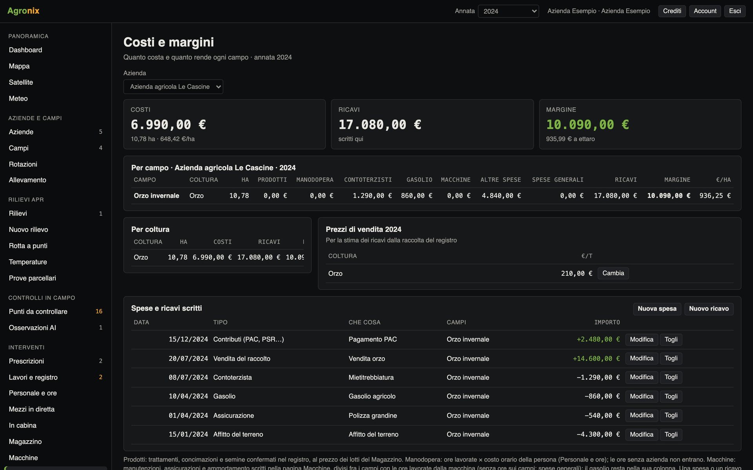Viewport: 753px width, 470px height.
Task: Open the Azienda farm selector dropdown
Action: [x=173, y=87]
